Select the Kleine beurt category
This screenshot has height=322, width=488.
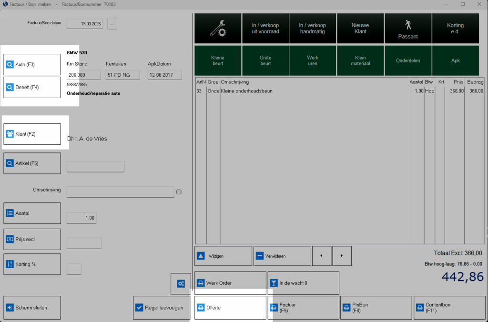tap(218, 60)
